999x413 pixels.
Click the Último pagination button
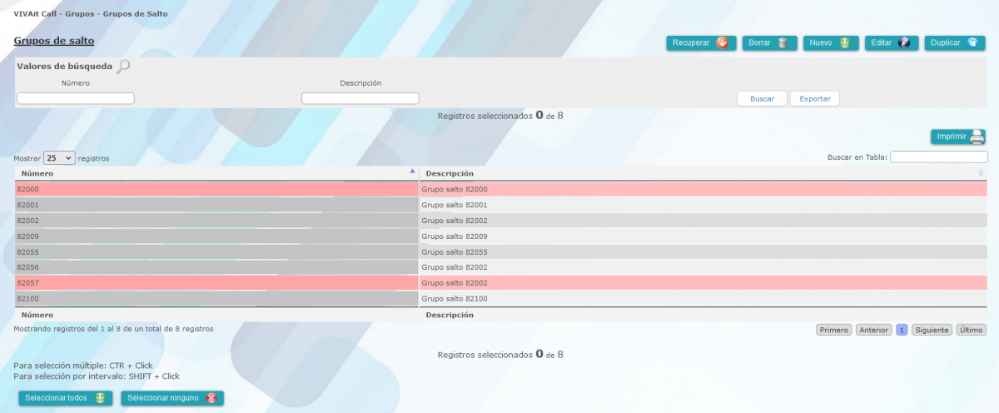971,330
